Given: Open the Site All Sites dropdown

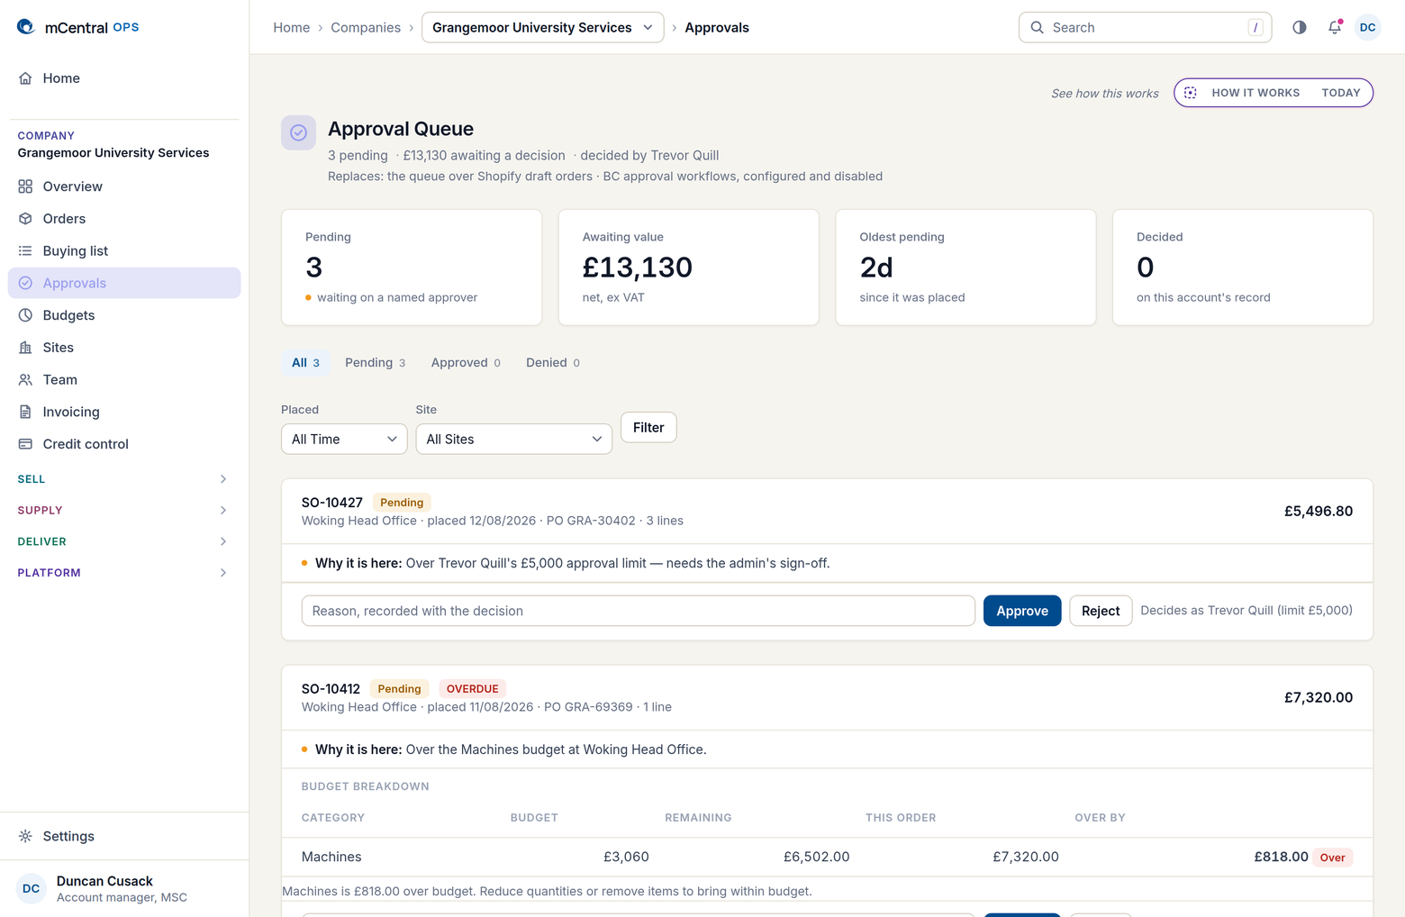Looking at the screenshot, I should [514, 439].
